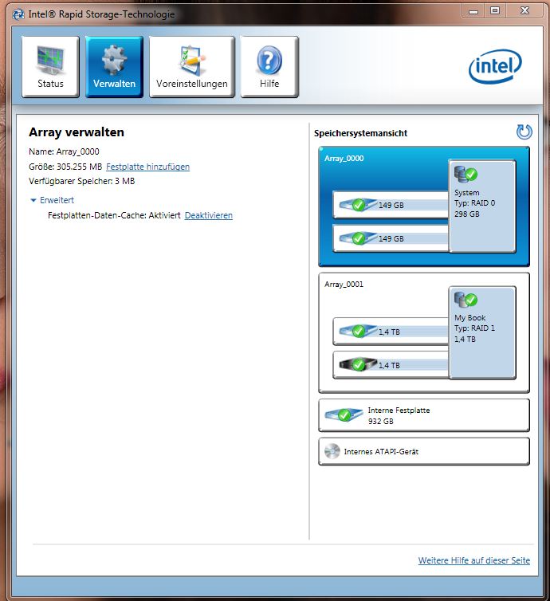Open the Voreinstellungen tab
550x601 pixels.
click(x=191, y=67)
